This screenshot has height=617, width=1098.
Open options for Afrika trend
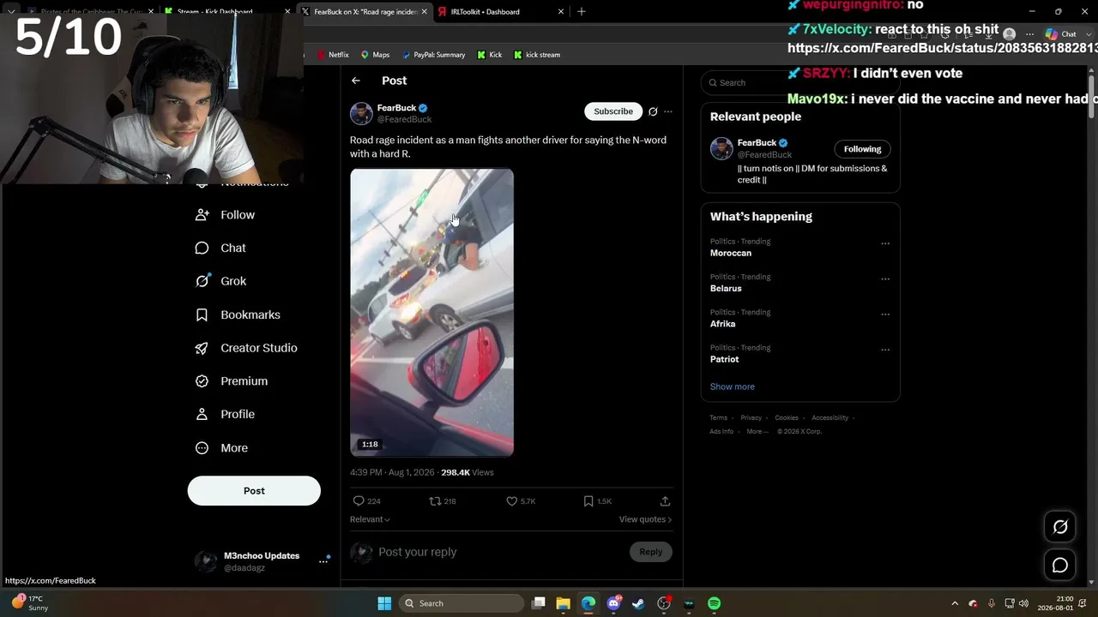(885, 314)
